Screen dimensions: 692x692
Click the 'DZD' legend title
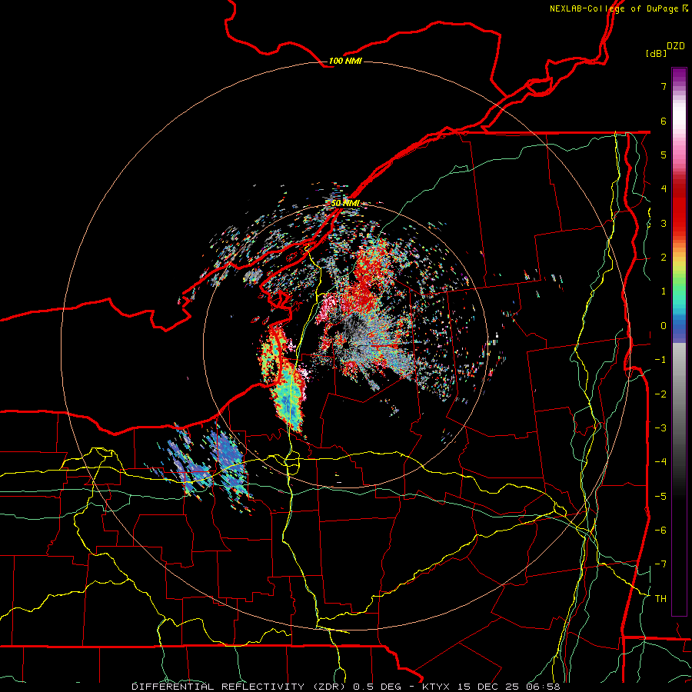click(676, 46)
